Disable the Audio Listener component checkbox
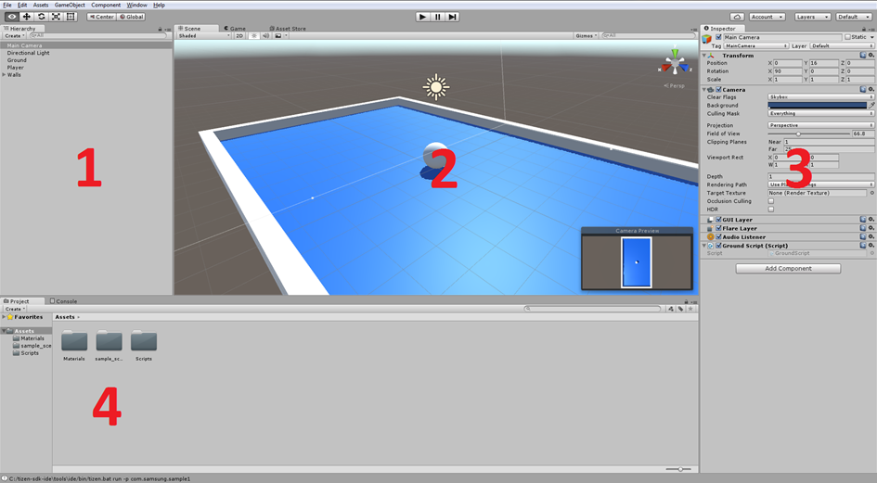 tap(718, 237)
